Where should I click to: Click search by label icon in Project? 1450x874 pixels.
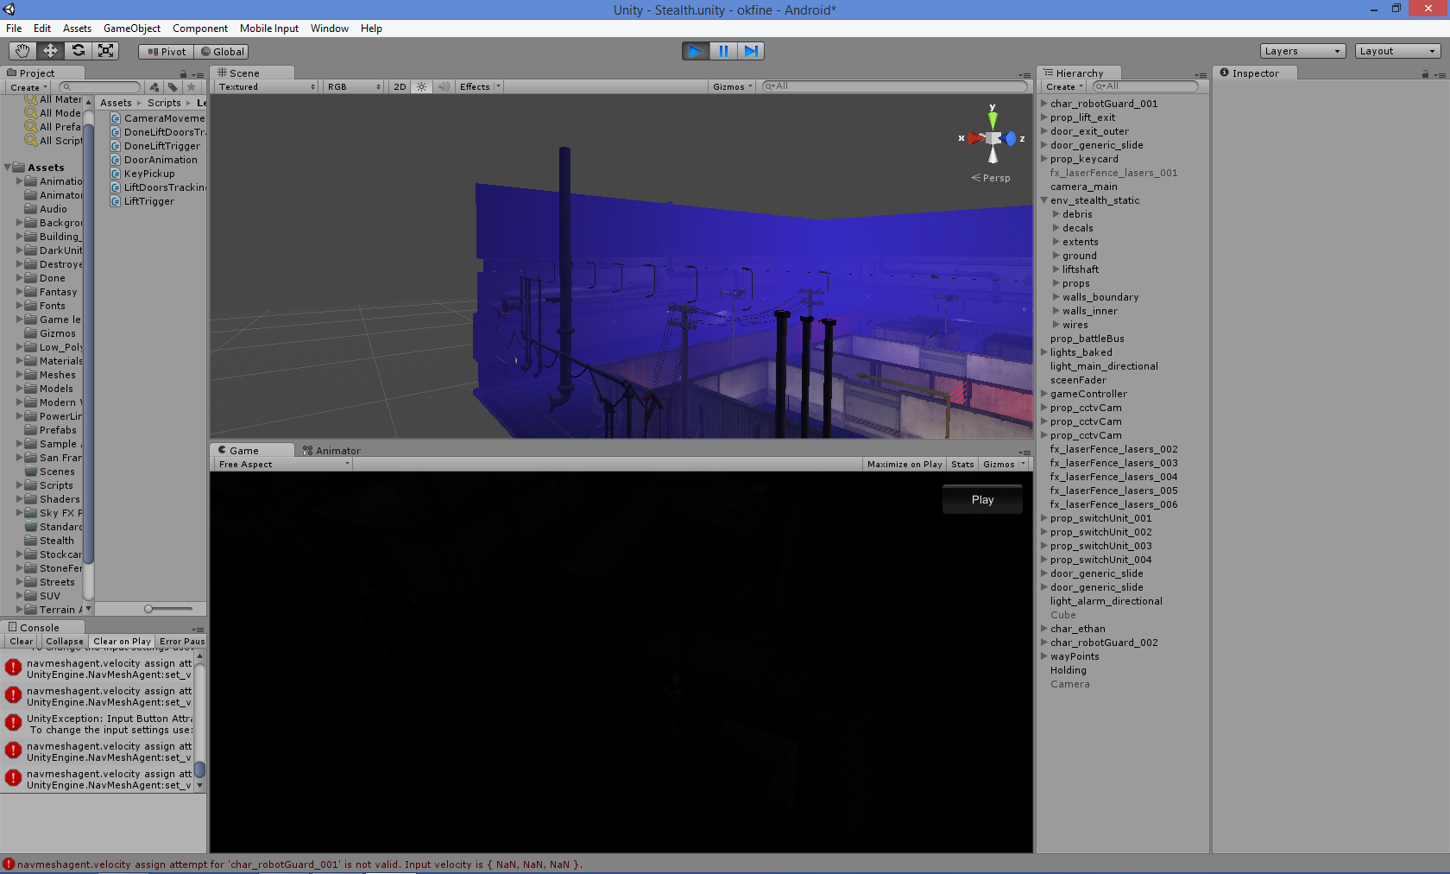[x=173, y=87]
